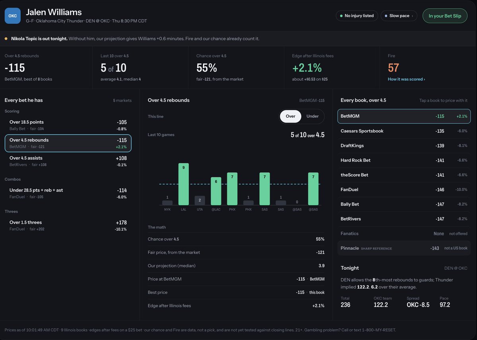Choose the Hard Rock Bet row
The image size is (477, 340).
pos(404,160)
